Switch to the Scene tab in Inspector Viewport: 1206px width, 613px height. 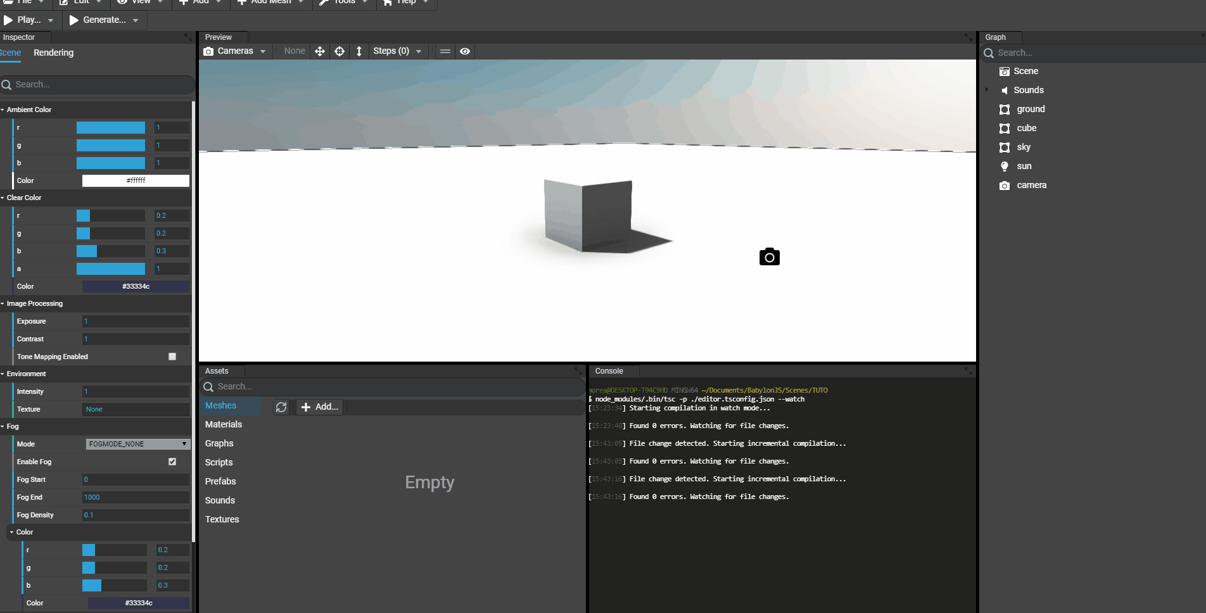(x=10, y=53)
